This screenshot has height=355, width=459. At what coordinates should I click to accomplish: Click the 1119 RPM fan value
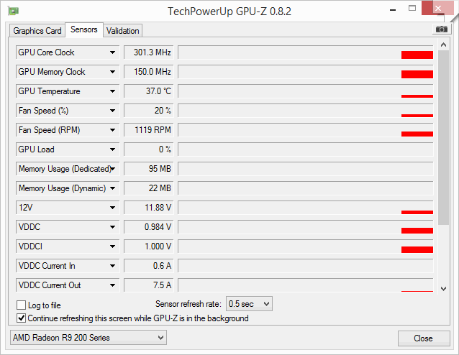(149, 130)
